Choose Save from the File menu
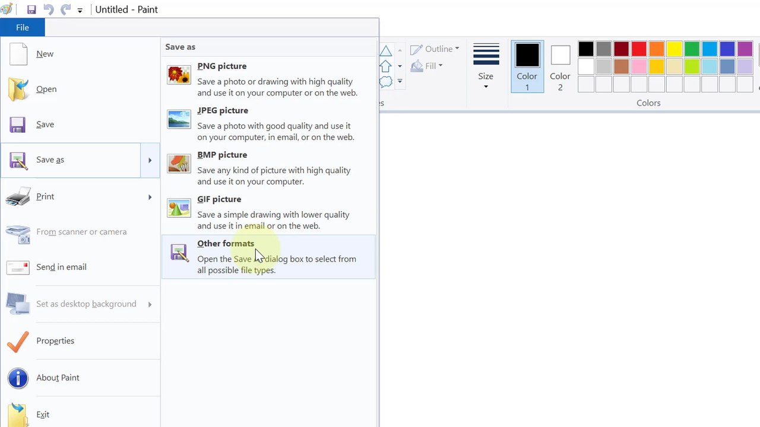Screen dimensions: 760x427 click(x=80, y=125)
